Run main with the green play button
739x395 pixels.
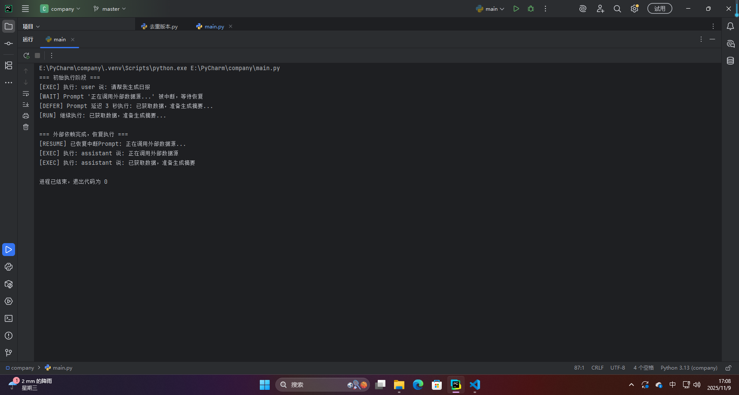click(516, 9)
